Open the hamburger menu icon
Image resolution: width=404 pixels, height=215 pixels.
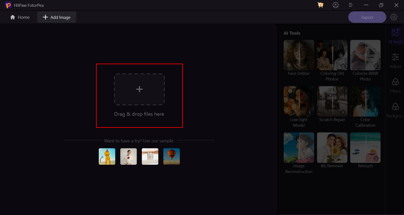coord(350,5)
